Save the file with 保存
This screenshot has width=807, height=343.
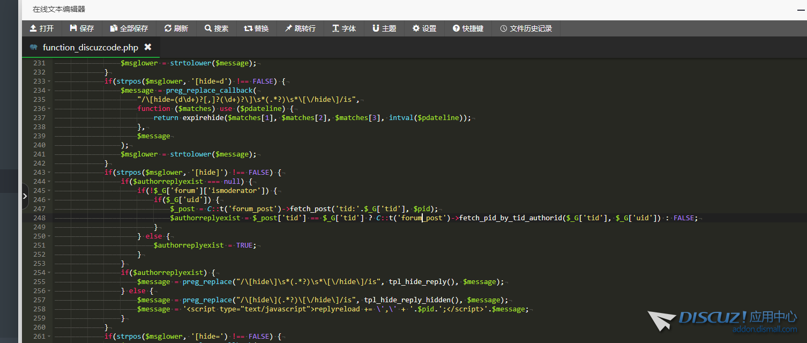pos(82,28)
